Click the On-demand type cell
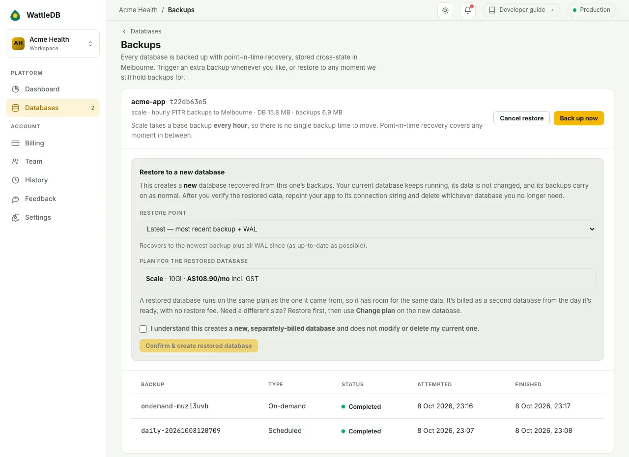The width and height of the screenshot is (629, 457). click(287, 406)
